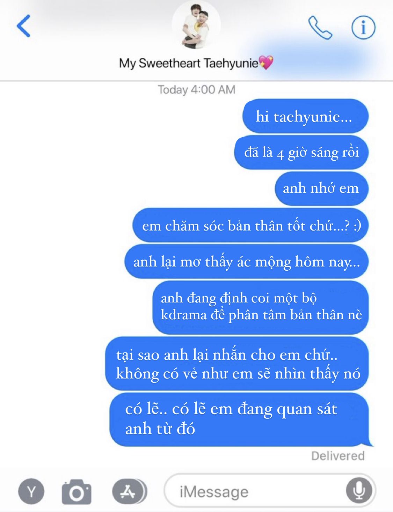393x512 pixels.
Task: Tap the "anh lại mơ thấy ác mộng" message
Action: pos(246,262)
